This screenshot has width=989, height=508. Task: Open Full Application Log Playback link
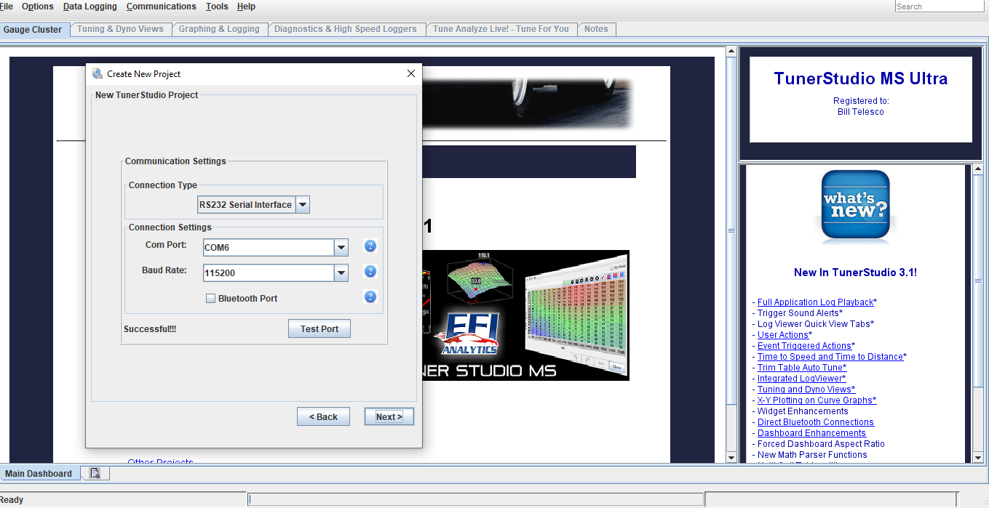pos(815,302)
